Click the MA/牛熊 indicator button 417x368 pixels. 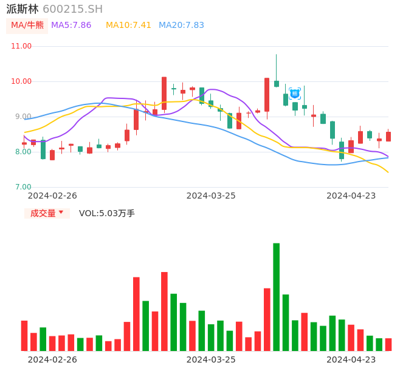pyautogui.click(x=27, y=26)
